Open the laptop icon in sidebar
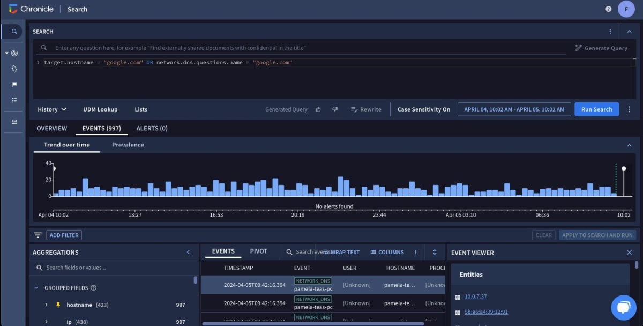This screenshot has height=326, width=643. pyautogui.click(x=14, y=122)
